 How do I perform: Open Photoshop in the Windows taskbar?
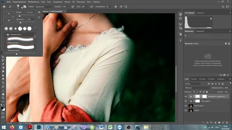(x=39, y=127)
